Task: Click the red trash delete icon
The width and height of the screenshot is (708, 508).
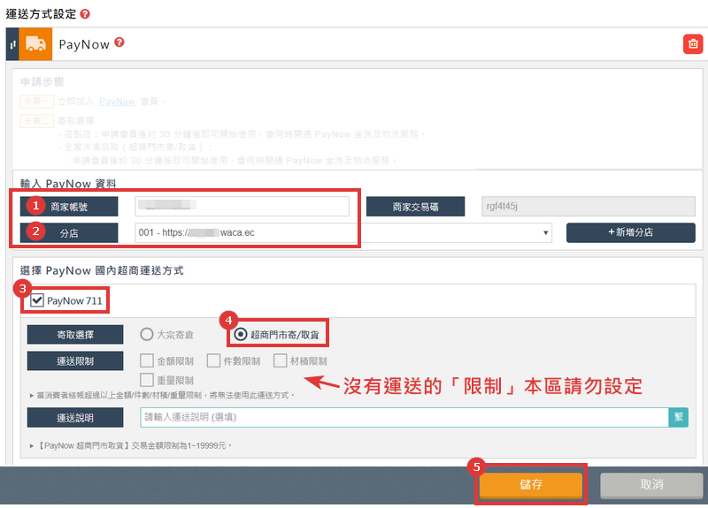Action: click(693, 43)
